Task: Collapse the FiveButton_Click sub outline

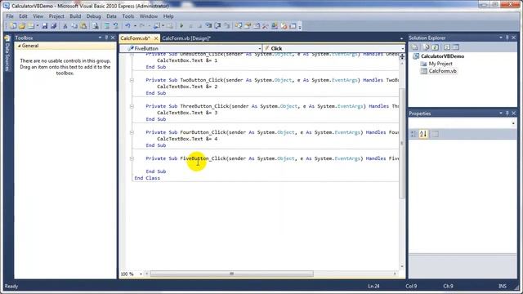Action: pyautogui.click(x=132, y=158)
